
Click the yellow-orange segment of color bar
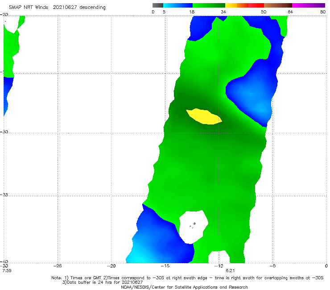point(237,5)
